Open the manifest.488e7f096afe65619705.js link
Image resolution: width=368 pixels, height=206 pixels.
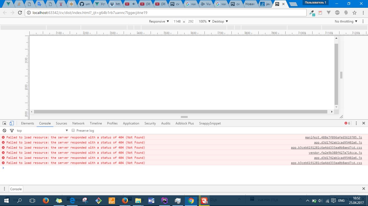[334, 137]
